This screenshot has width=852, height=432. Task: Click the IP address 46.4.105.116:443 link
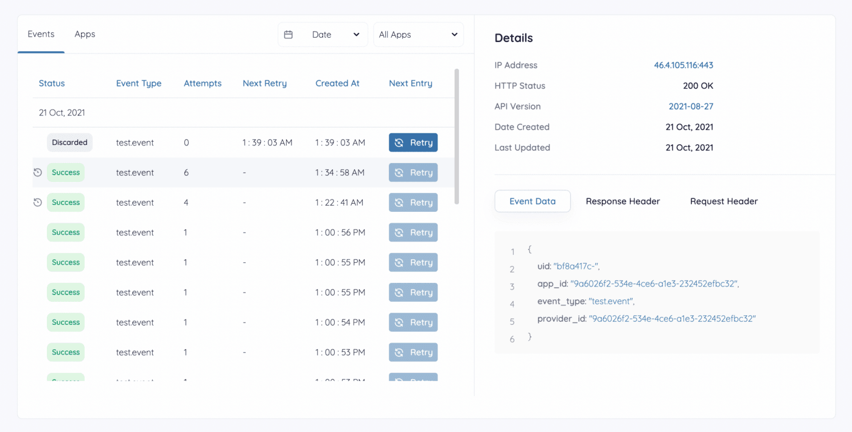(x=683, y=65)
